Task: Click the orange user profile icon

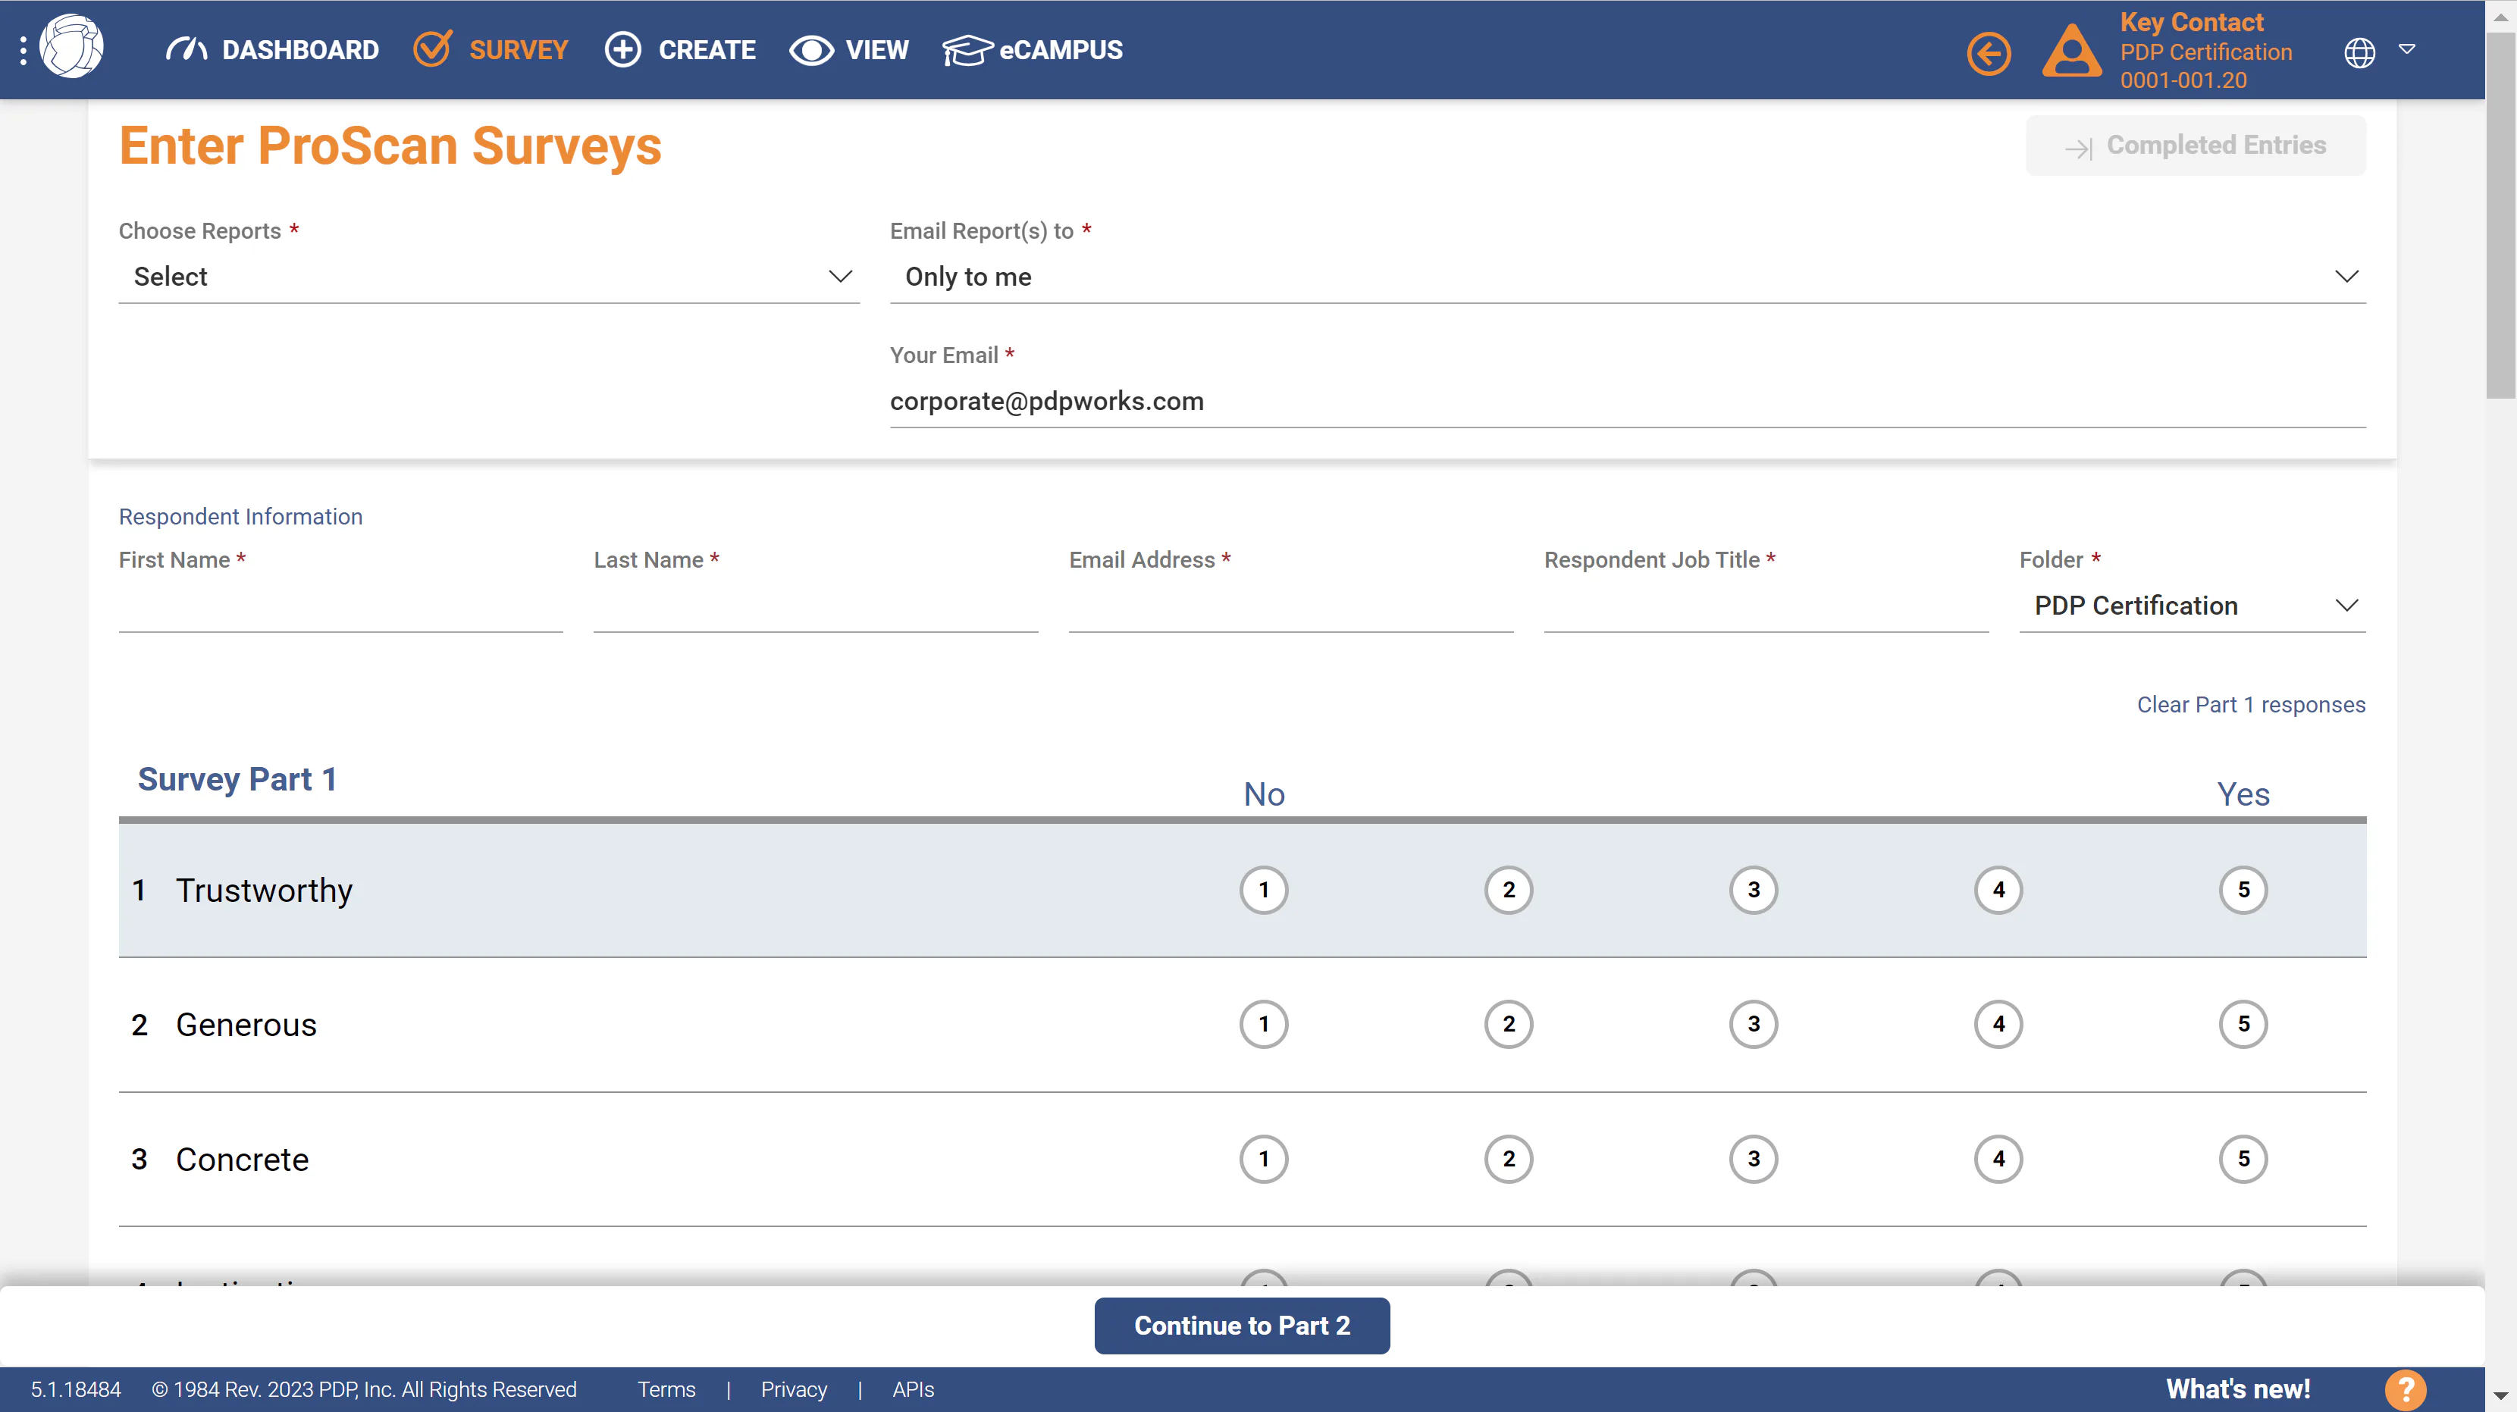Action: click(x=2071, y=50)
